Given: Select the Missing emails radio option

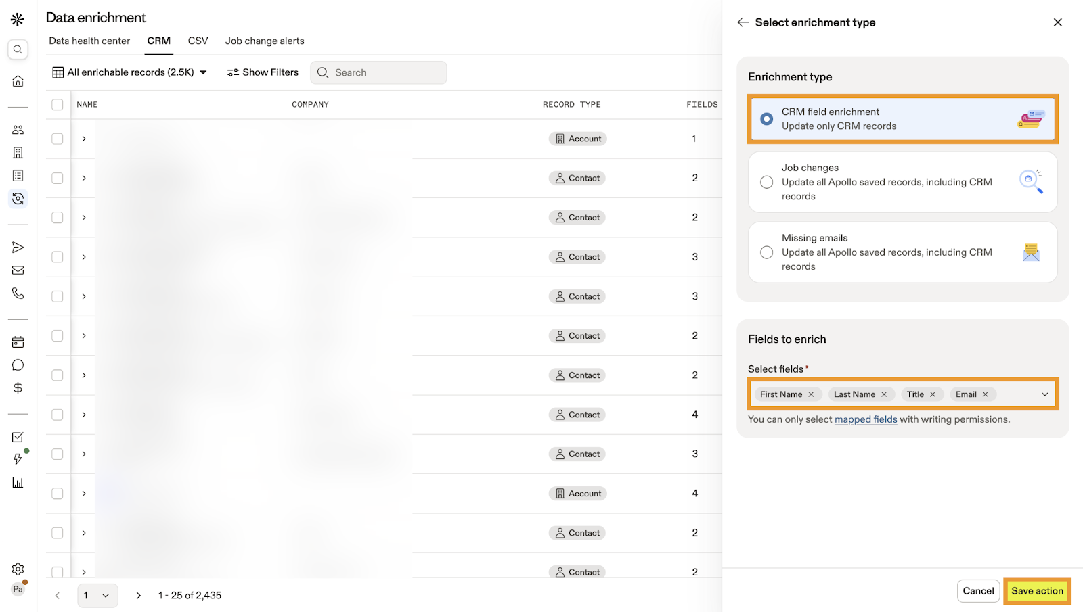Looking at the screenshot, I should [766, 252].
